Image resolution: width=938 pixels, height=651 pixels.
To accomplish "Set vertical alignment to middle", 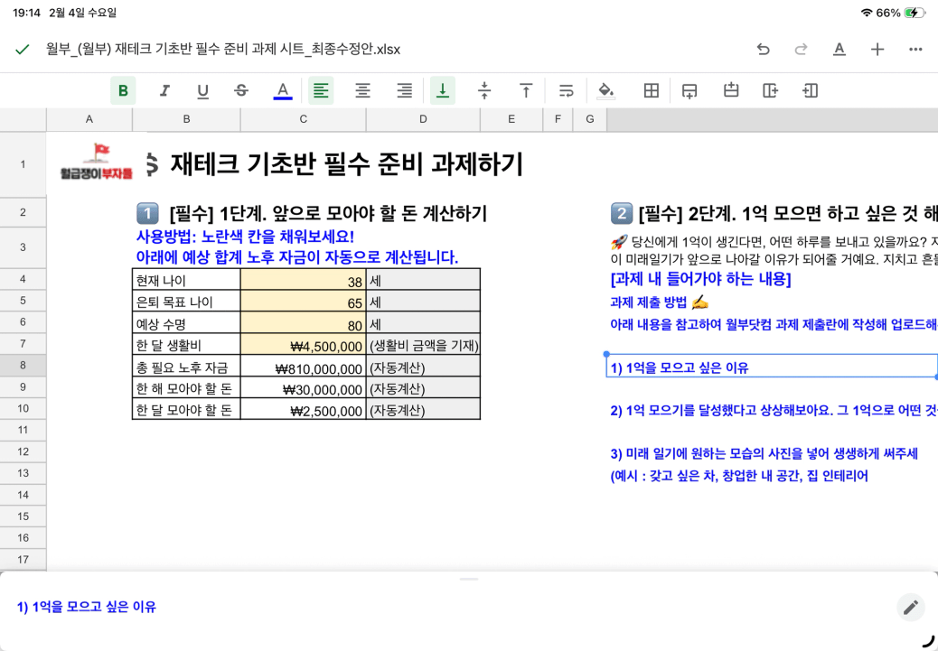I will [x=484, y=90].
